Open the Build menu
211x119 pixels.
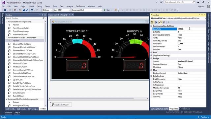pos(32,6)
